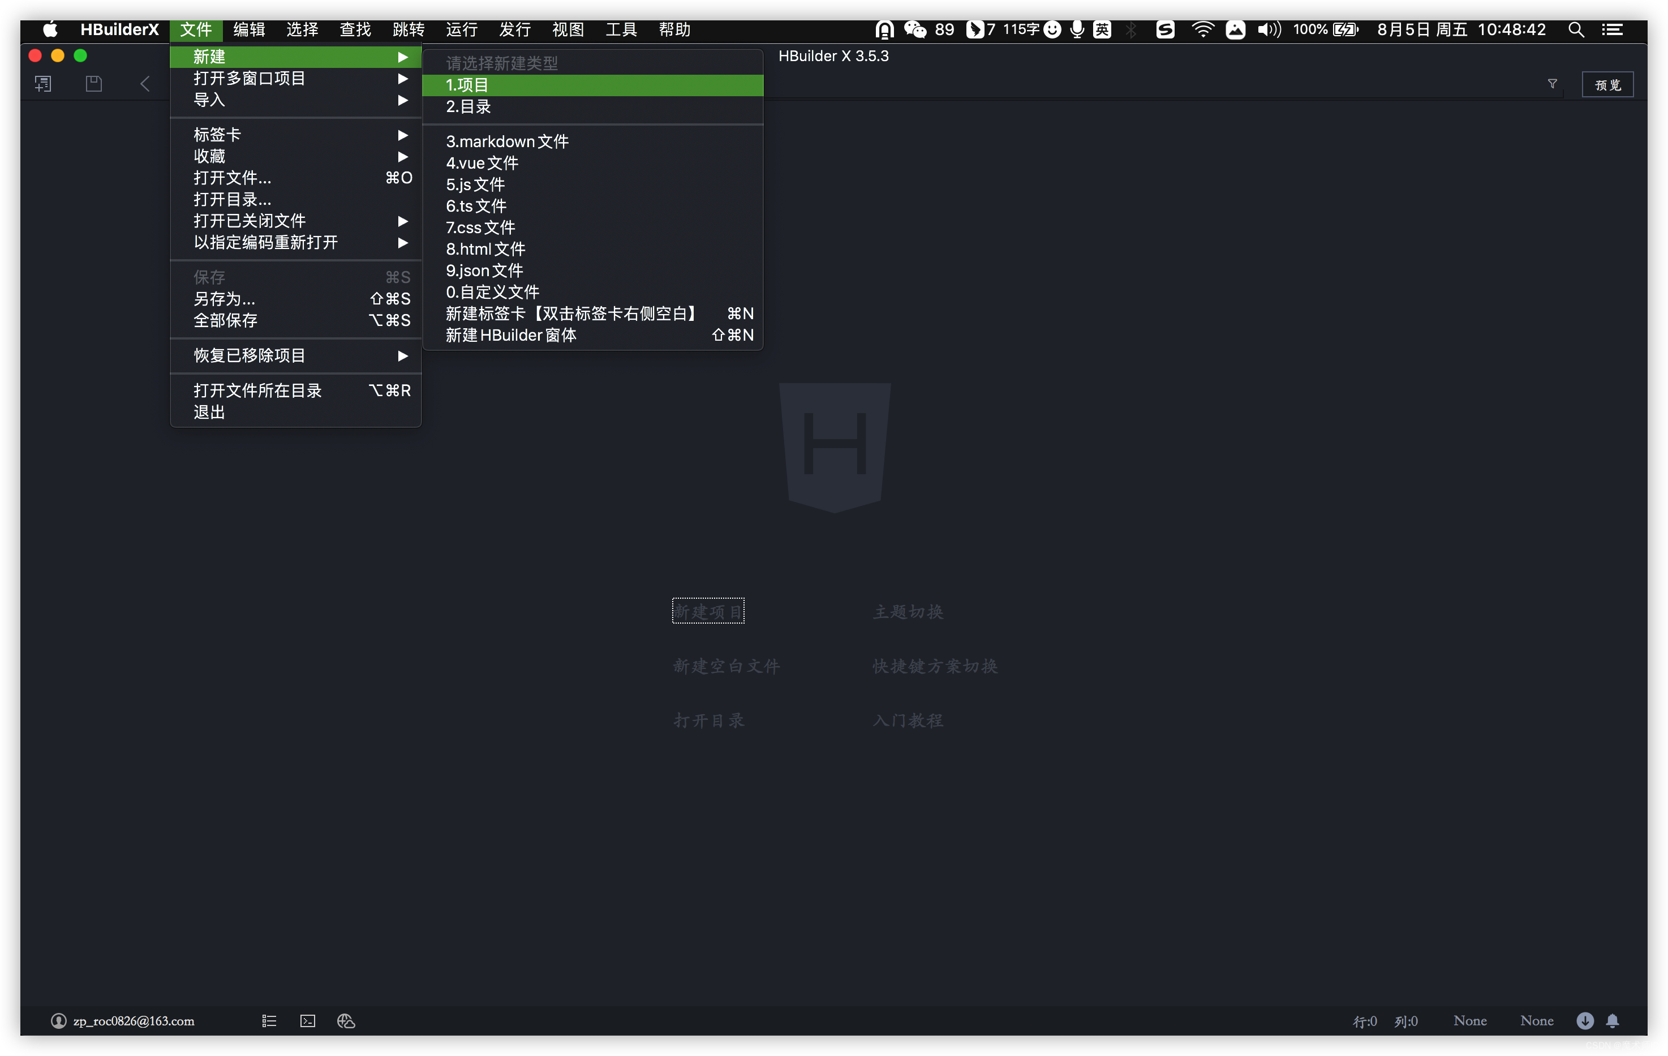Open the 运行 menu in menu bar

(461, 29)
